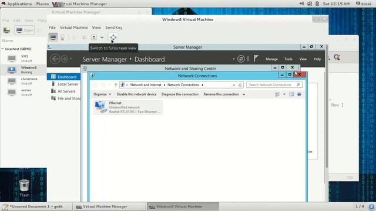Click Network and Internet breadcrumb
Screen dimensions: 376x211
pos(146,85)
